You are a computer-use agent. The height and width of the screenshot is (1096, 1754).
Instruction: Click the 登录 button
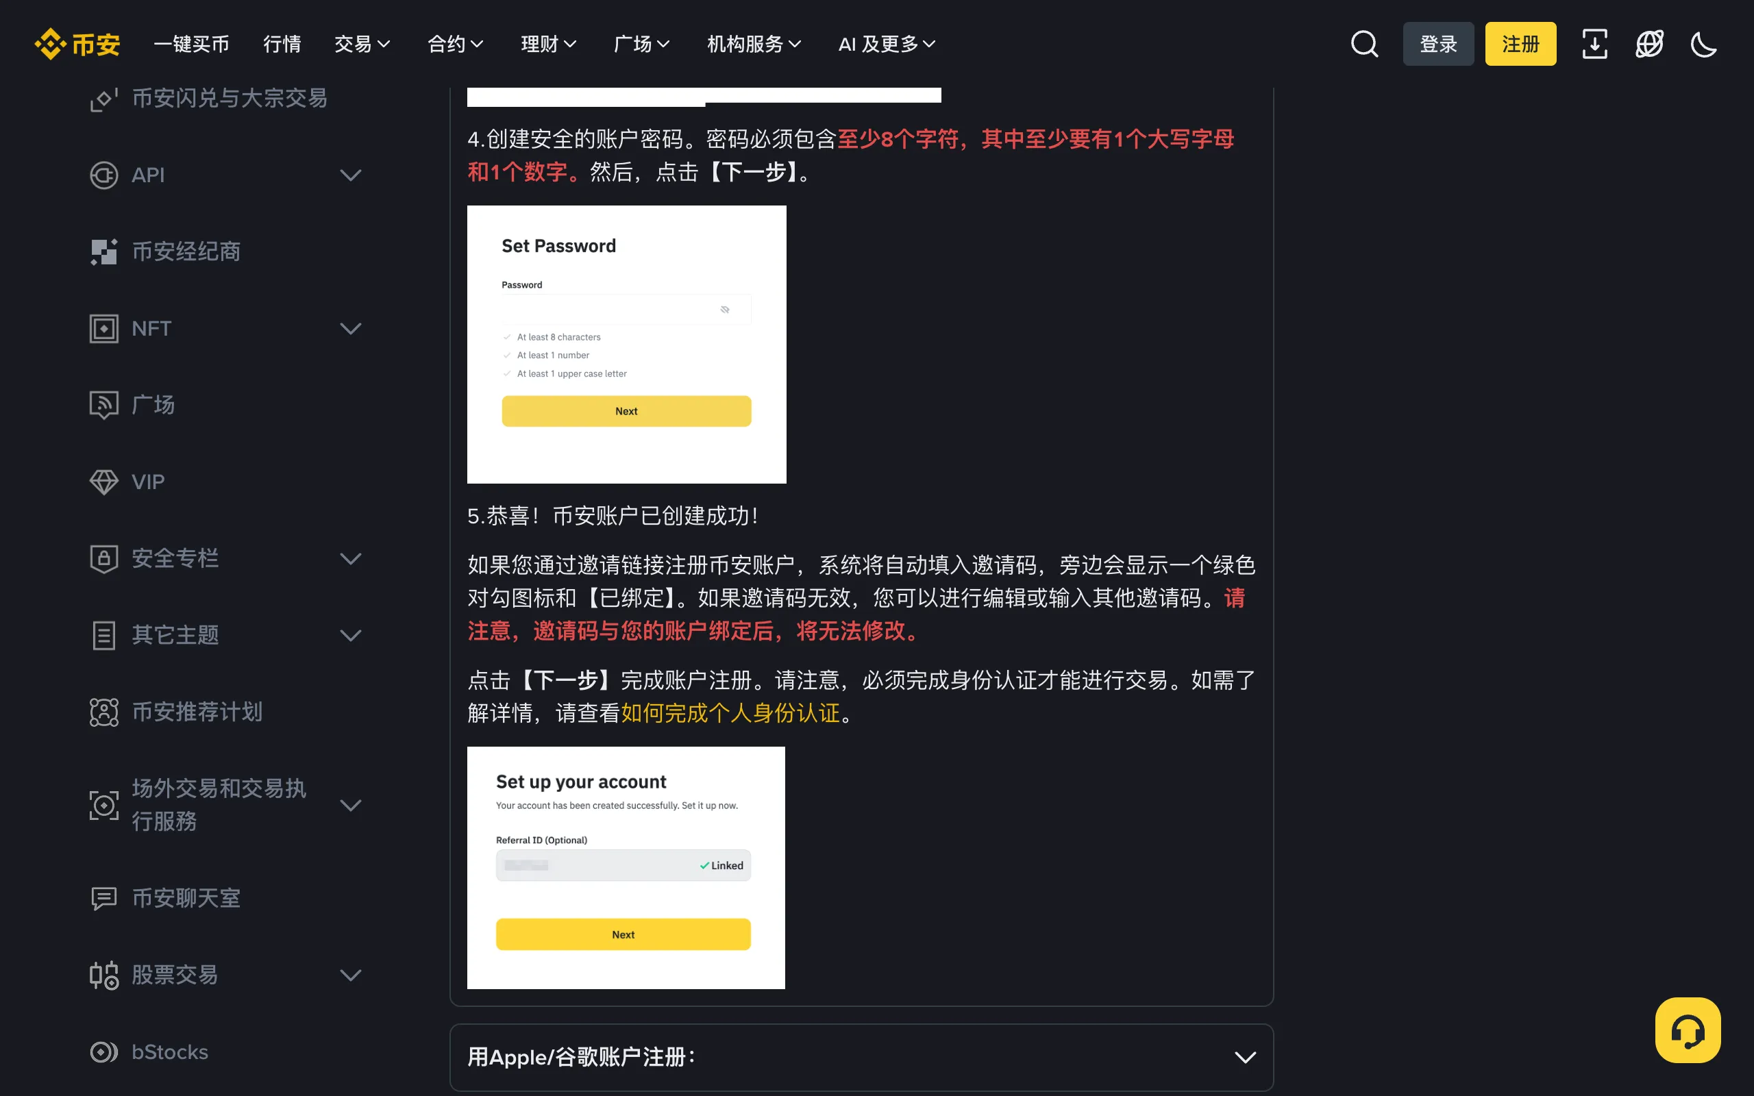point(1438,45)
